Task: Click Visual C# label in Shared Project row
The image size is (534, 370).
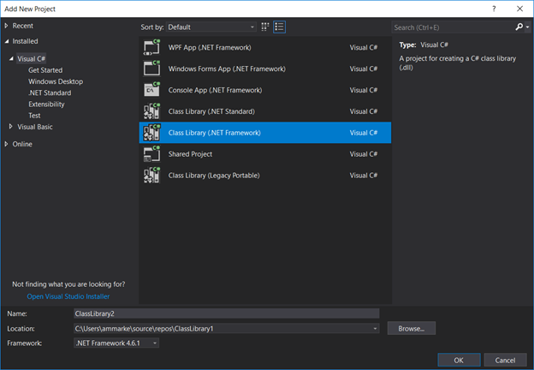Action: tap(364, 154)
